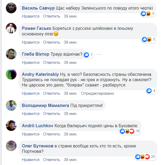Open Andry Katerinskiy's profile name link
Viewport: 165px width, 165px height.
click(x=40, y=74)
